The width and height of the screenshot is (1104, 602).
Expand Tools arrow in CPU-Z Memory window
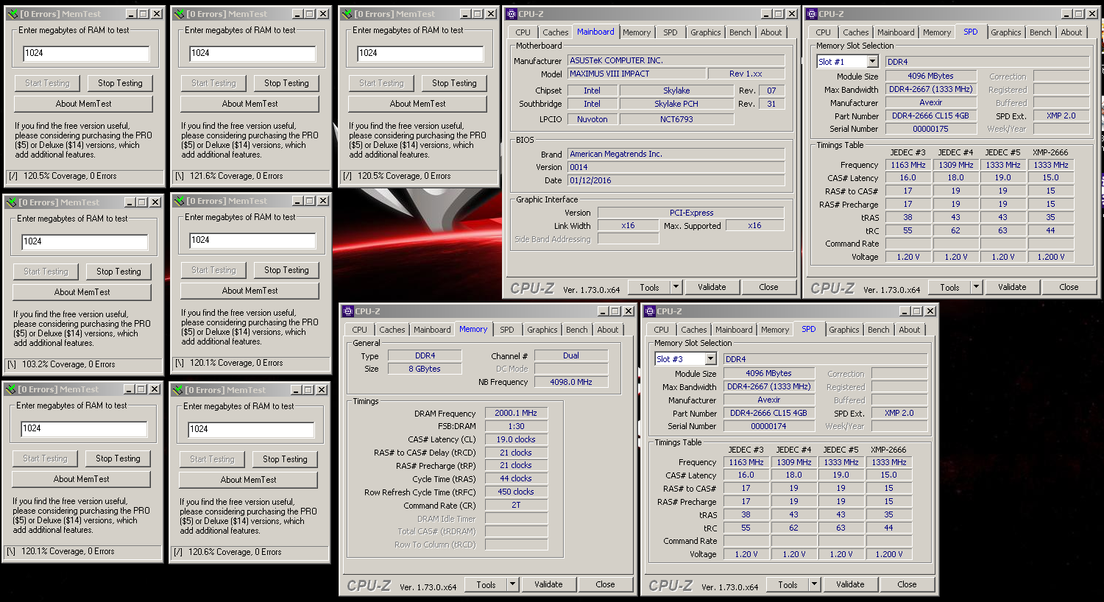pyautogui.click(x=512, y=584)
